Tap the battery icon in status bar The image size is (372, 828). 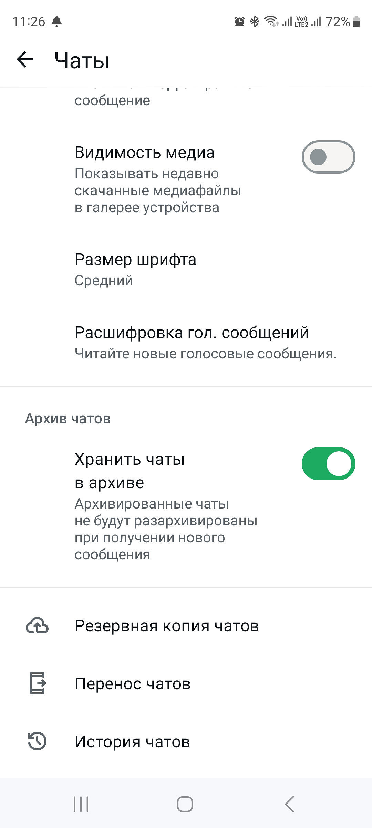[x=356, y=22]
